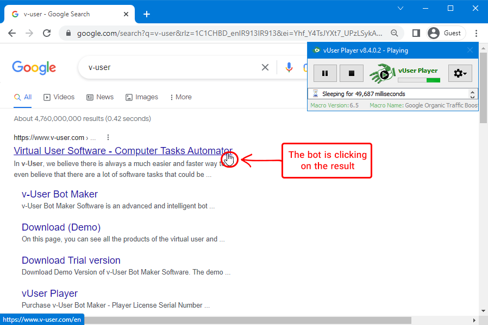This screenshot has width=488, height=325.
Task: Click the vertical scrollbar thumb
Action: pos(483,88)
